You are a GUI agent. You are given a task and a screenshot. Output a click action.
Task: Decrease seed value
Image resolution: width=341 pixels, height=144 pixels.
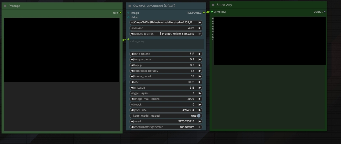click(x=132, y=121)
